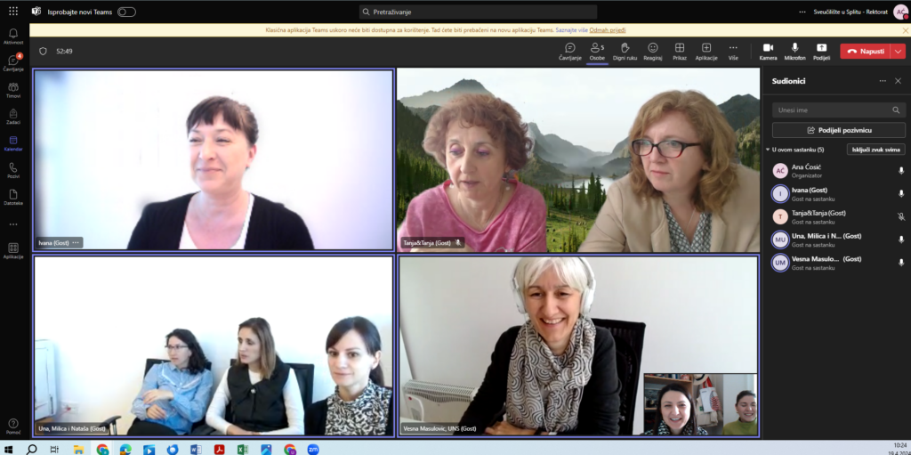Collapse the U ovom sastanku list
Image resolution: width=911 pixels, height=455 pixels.
tap(768, 150)
